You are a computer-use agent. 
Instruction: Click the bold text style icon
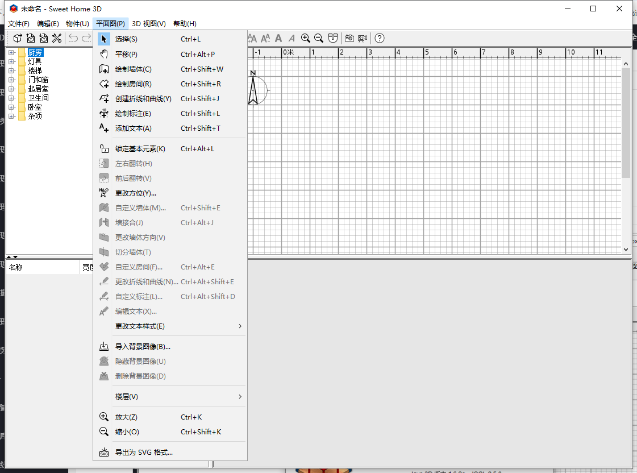click(x=278, y=38)
